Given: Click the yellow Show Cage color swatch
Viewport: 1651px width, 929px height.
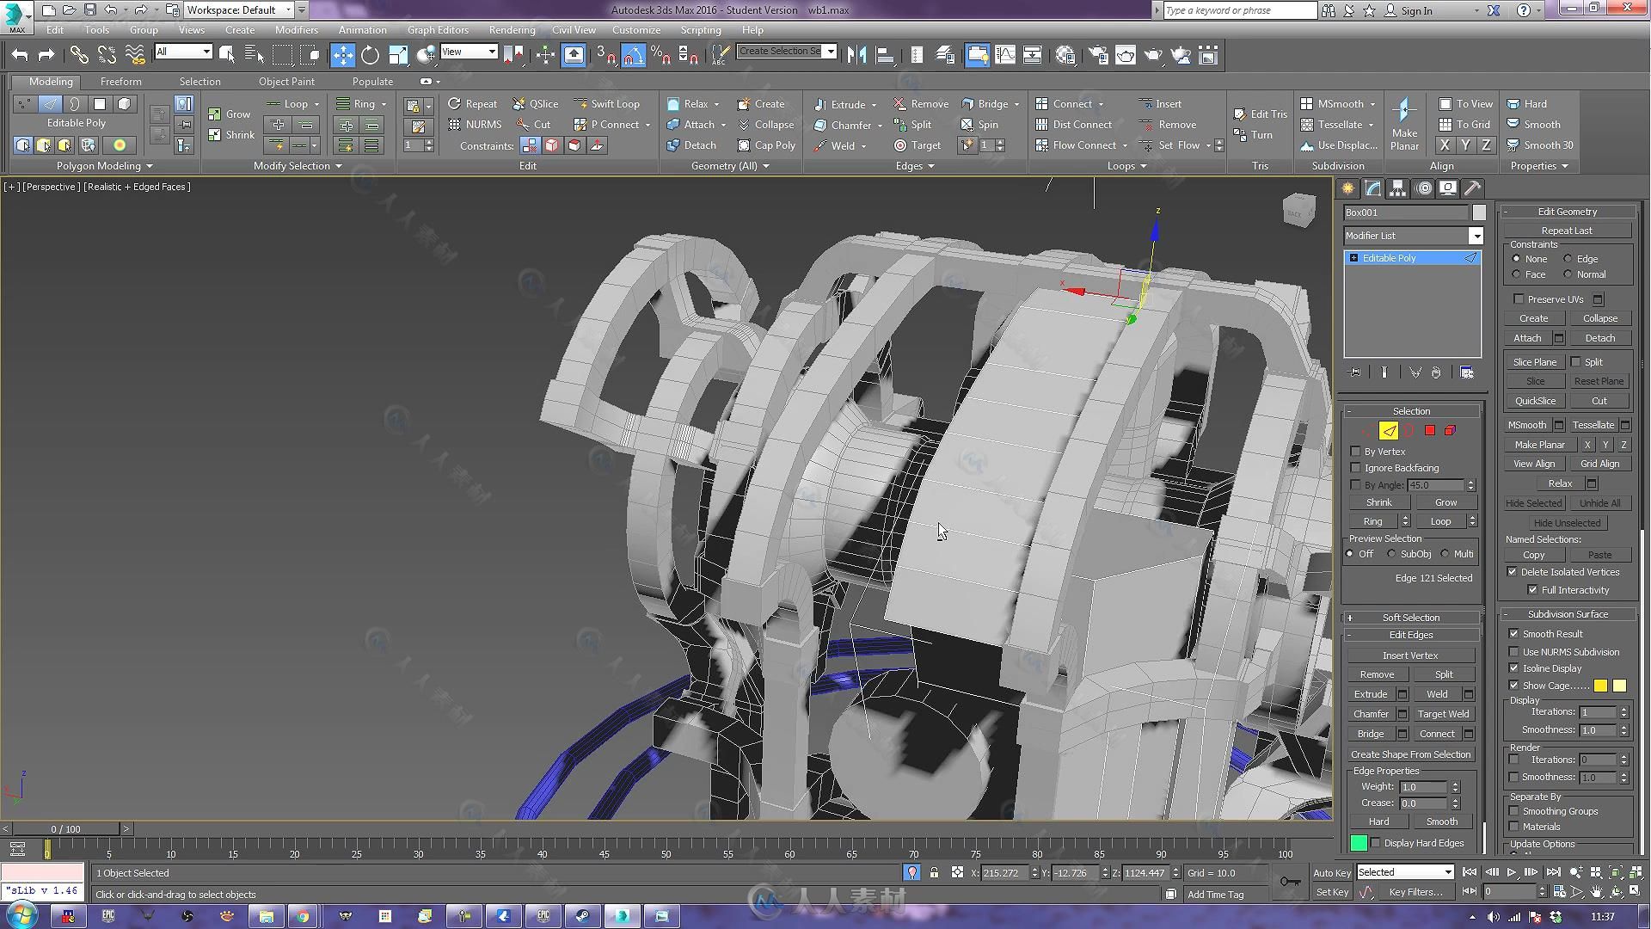Looking at the screenshot, I should click(x=1600, y=686).
